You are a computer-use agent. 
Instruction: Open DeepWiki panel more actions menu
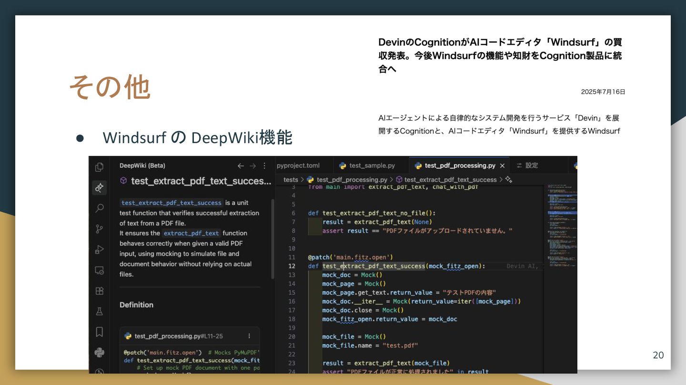tap(265, 166)
